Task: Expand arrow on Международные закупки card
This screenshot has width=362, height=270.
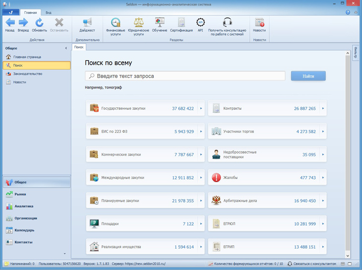Action: click(201, 178)
